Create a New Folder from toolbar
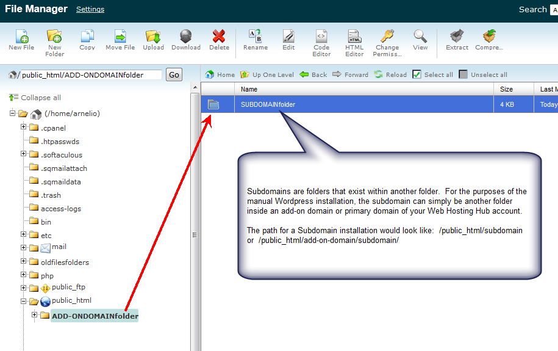The width and height of the screenshot is (558, 351). (x=54, y=37)
